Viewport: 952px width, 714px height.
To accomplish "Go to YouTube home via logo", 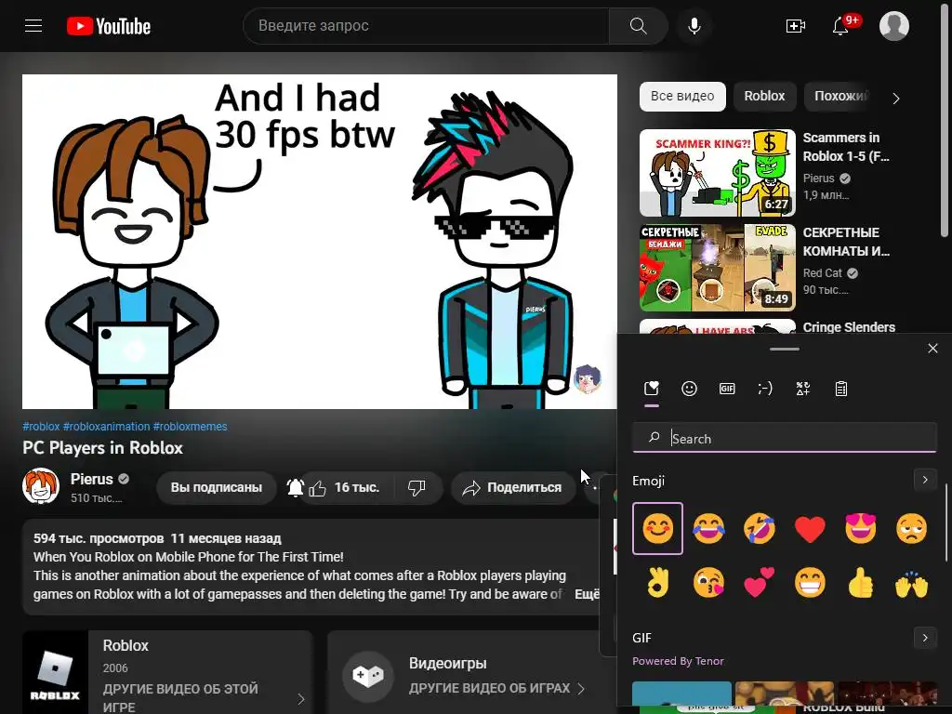I will tap(109, 26).
